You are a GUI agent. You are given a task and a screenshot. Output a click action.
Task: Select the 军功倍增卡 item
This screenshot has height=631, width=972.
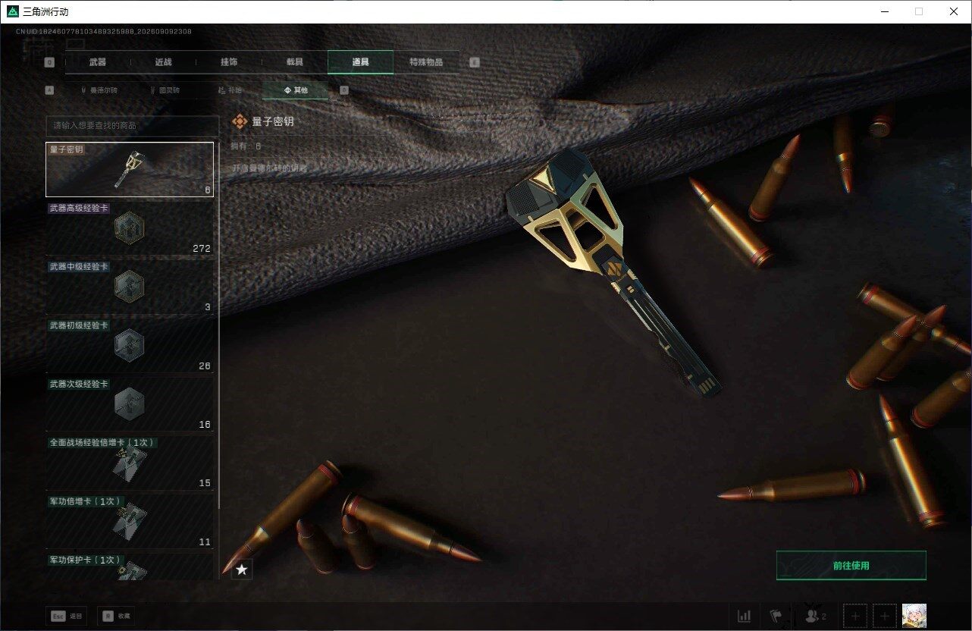tap(130, 521)
